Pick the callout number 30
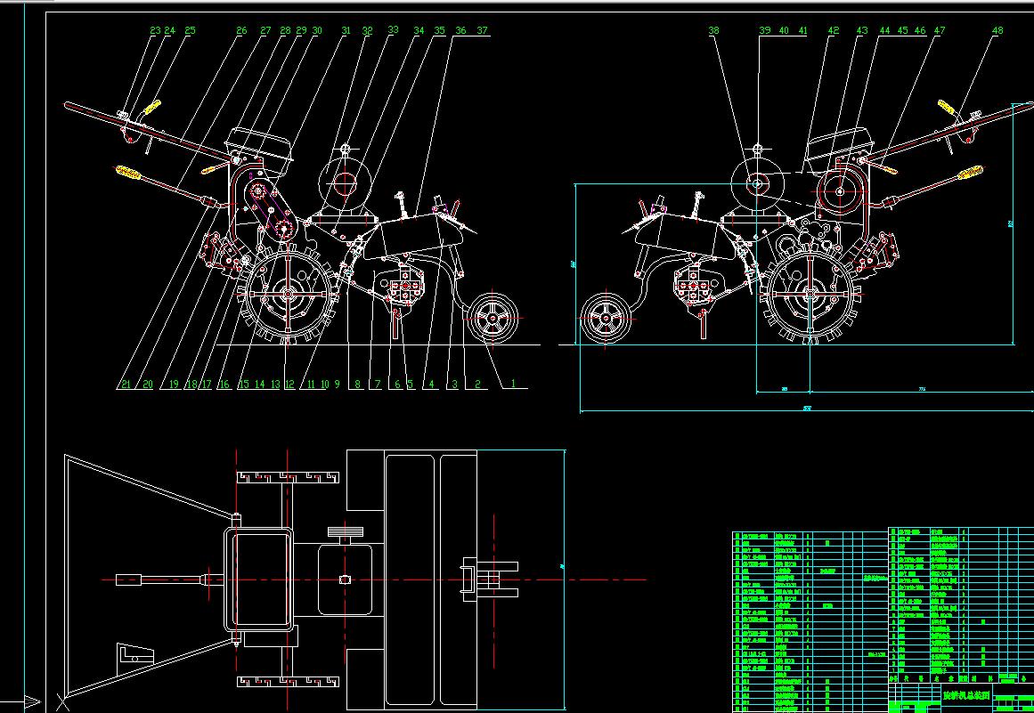1034x713 pixels. pos(317,30)
